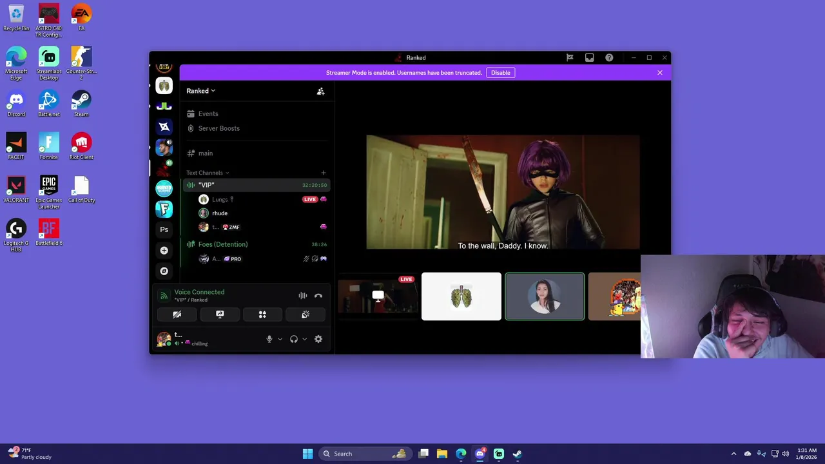The height and width of the screenshot is (464, 825).
Task: Click Add a Server plus button
Action: pos(164,250)
